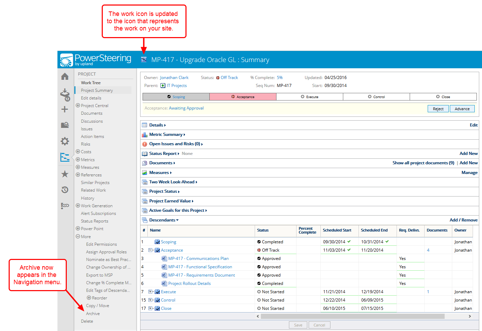Open the inbox icon with 12 badge

click(x=65, y=94)
